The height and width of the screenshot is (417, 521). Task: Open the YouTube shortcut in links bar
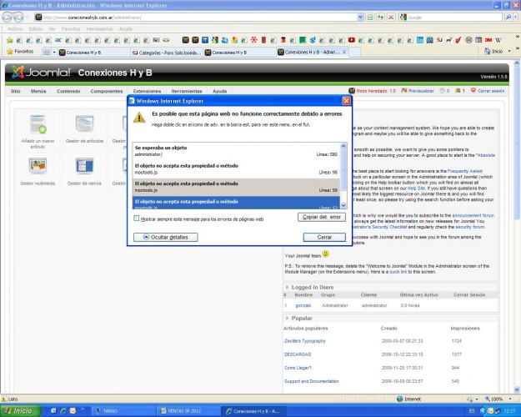click(x=351, y=40)
